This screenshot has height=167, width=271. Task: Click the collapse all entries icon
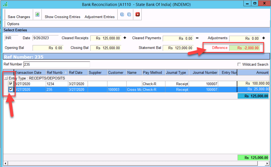(129, 14)
